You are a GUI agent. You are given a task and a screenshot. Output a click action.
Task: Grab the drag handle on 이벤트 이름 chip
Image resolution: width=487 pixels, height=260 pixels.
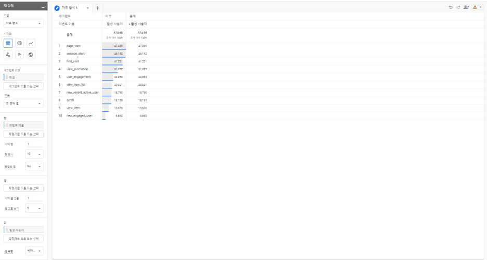(7, 125)
